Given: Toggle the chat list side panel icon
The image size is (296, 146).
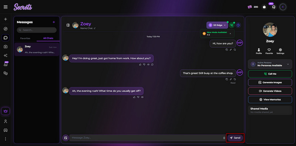Looking at the screenshot, I should tap(68, 25).
